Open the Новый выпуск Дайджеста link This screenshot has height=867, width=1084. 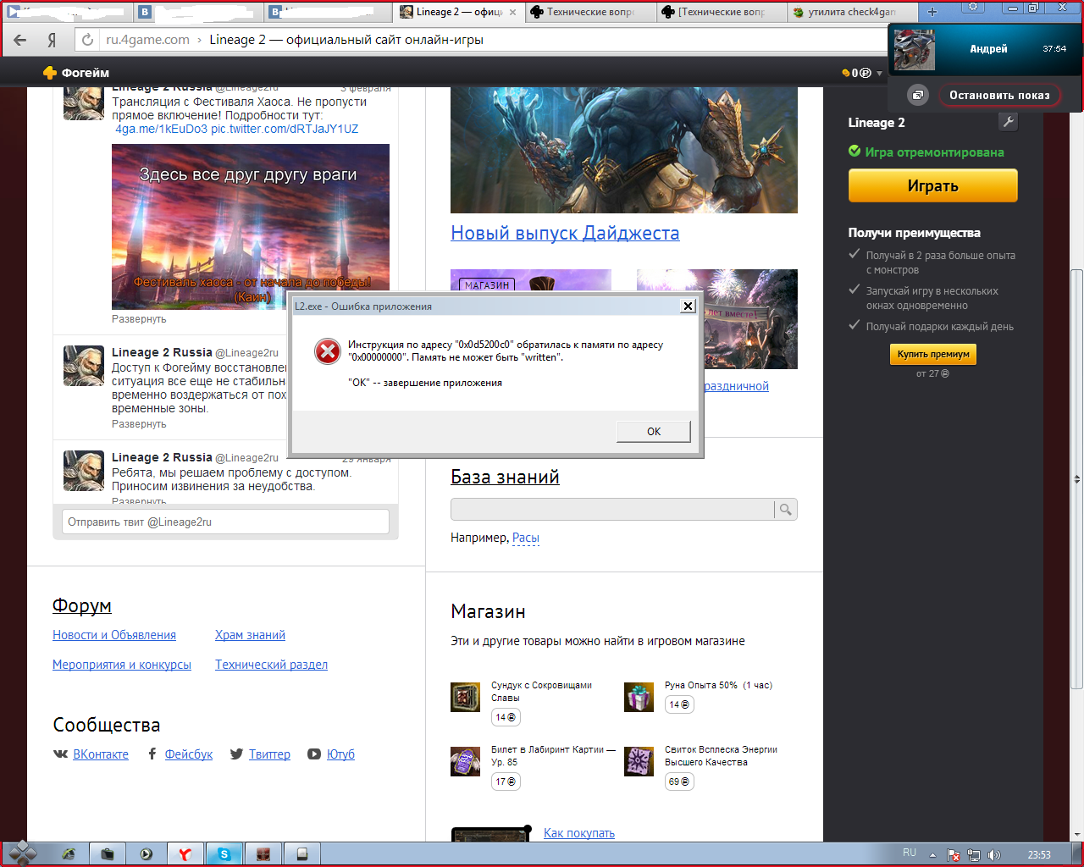tap(565, 233)
